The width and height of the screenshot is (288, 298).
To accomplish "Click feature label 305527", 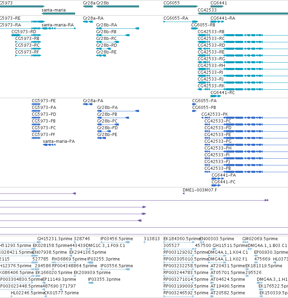I will click(172, 246).
